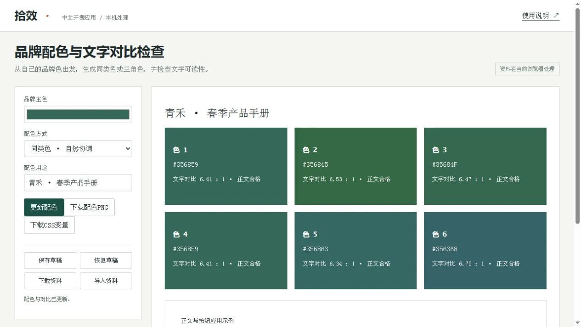Click 下载配色PNG button

click(90, 207)
